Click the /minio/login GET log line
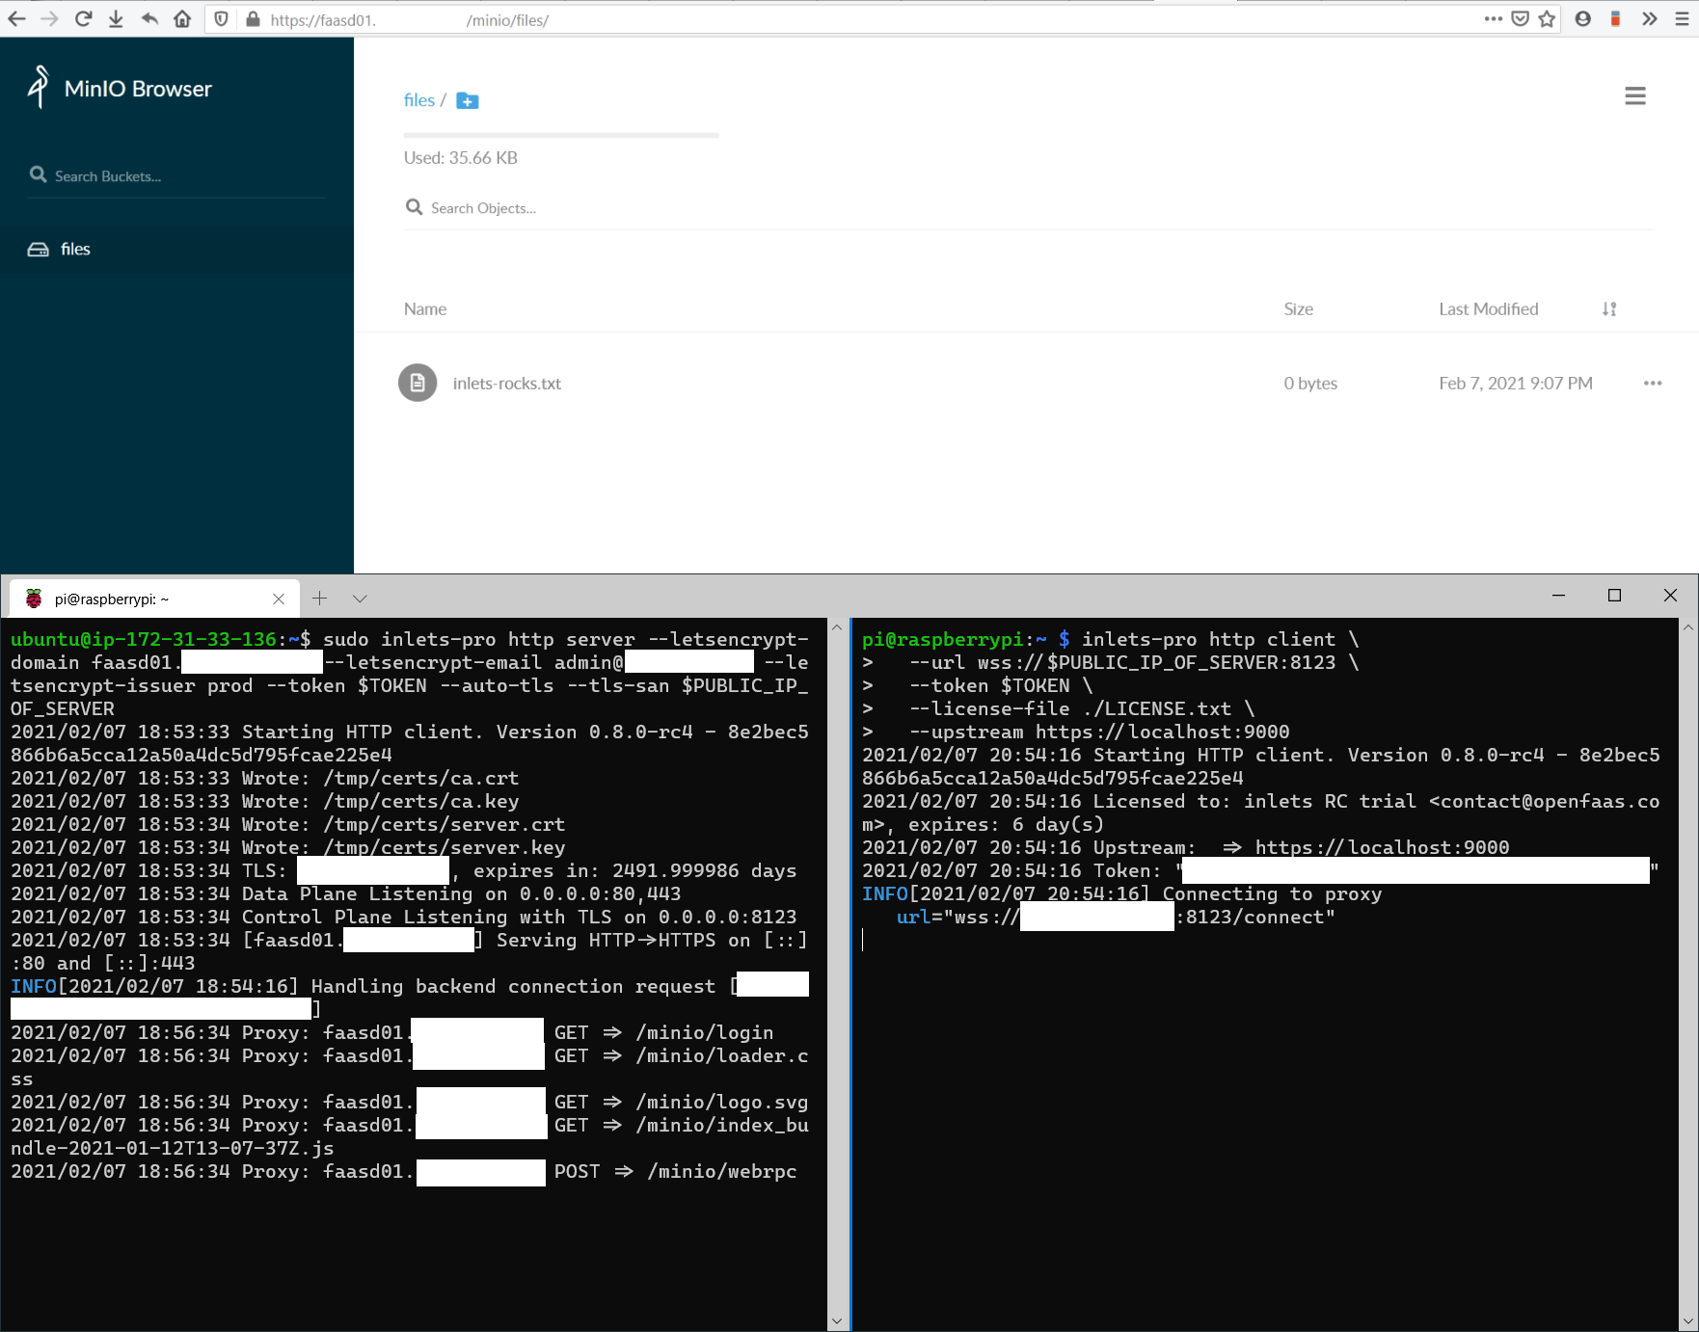Screen dimensions: 1699x1332 click(x=392, y=1033)
